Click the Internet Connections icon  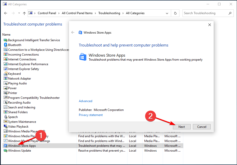point(6,59)
